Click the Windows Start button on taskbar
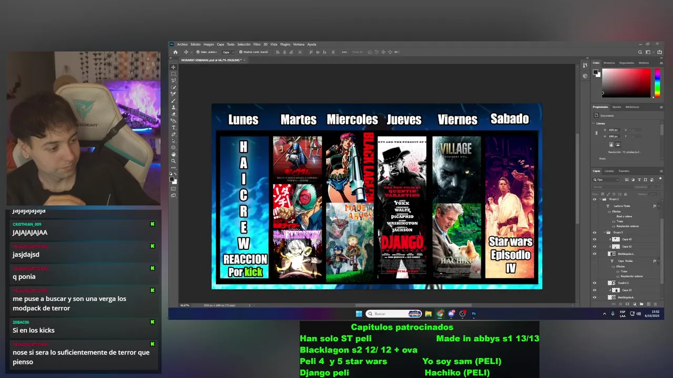 click(x=359, y=314)
